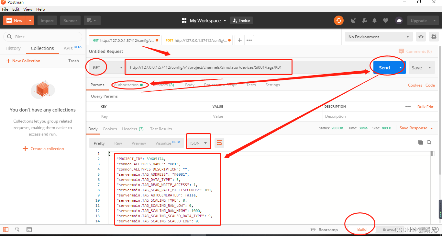Viewport: 442px width, 236px height.
Task: Expand the Upgrade dropdown arrow
Action: 434,20
